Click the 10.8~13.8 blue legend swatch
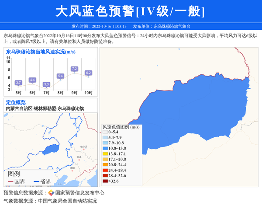This screenshot has height=206, width=262. point(105,148)
